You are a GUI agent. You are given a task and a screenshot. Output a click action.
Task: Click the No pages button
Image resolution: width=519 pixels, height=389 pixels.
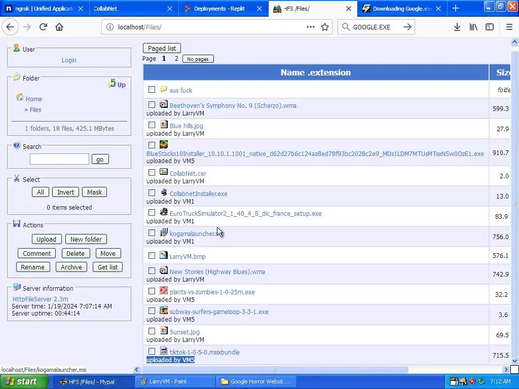[x=198, y=59]
